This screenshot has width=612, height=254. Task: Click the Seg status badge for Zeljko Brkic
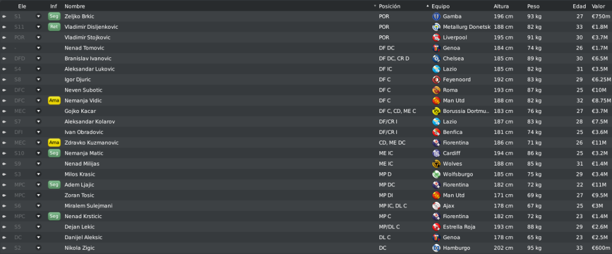pyautogui.click(x=54, y=16)
